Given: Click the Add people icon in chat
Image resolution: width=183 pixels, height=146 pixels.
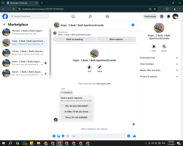Looking at the screenshot, I should (89, 67).
